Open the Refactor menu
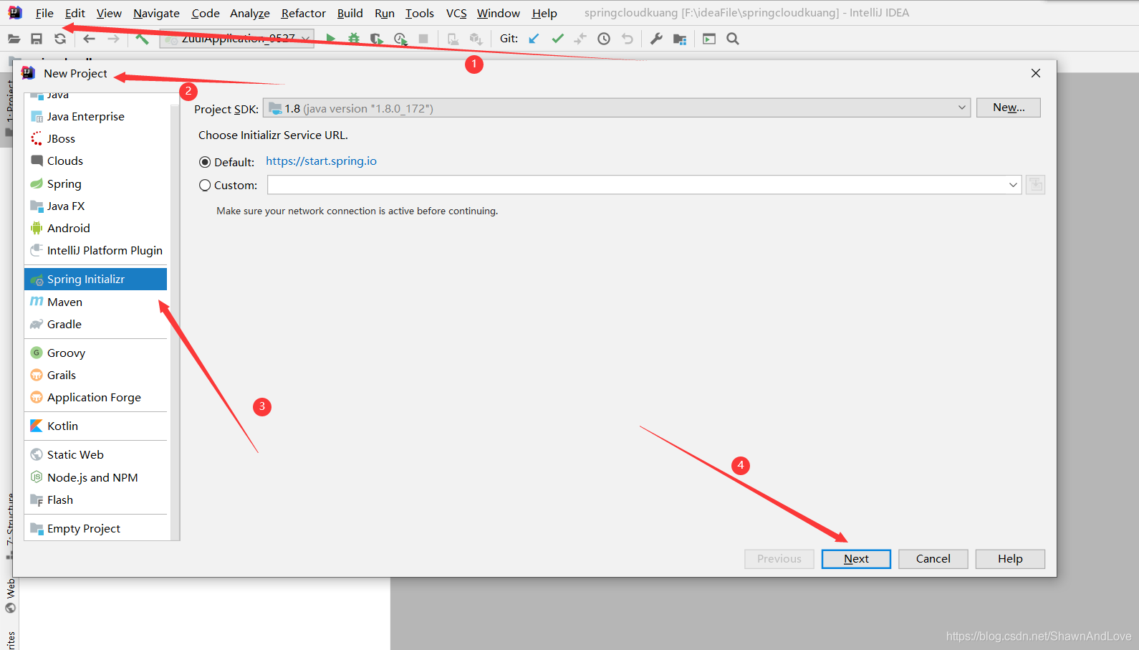Screen dimensions: 1139x650 303,13
